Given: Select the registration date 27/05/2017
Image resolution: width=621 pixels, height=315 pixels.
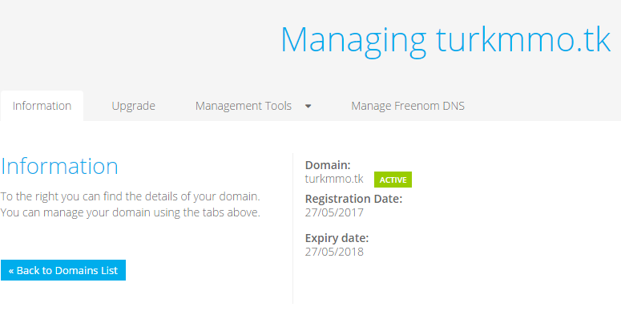Looking at the screenshot, I should pos(334,212).
